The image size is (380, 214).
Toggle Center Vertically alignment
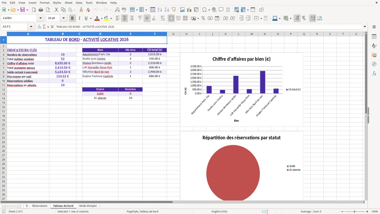pyautogui.click(x=147, y=18)
